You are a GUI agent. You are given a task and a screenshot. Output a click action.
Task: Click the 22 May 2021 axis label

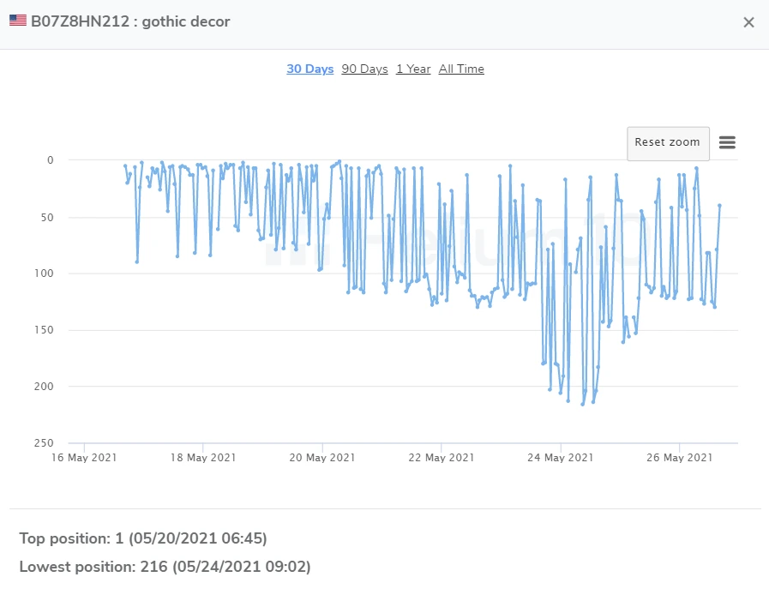coord(442,458)
